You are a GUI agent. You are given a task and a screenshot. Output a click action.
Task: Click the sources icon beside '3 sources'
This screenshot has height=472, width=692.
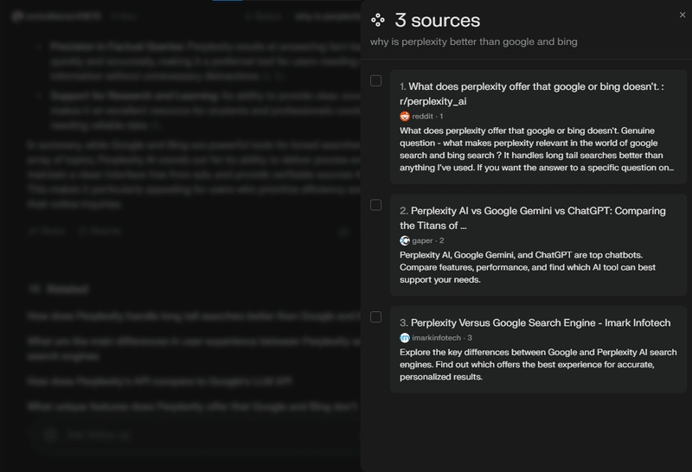378,20
